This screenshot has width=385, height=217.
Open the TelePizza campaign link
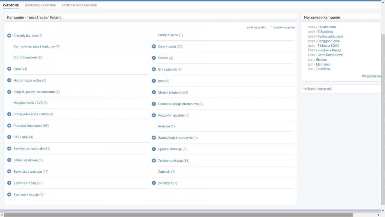point(323,69)
